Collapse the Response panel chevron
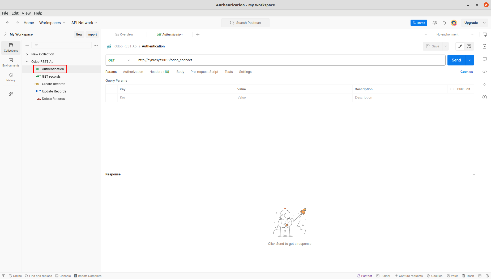 coord(474,174)
